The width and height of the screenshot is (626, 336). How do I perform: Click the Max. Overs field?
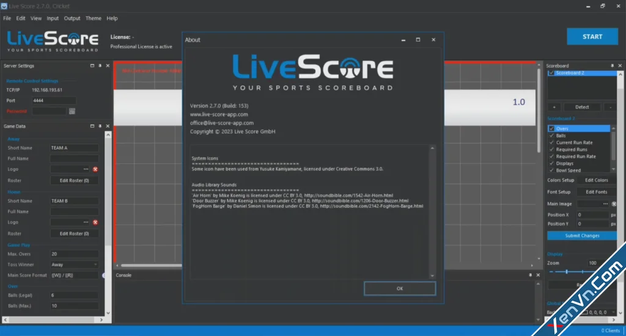click(x=74, y=254)
